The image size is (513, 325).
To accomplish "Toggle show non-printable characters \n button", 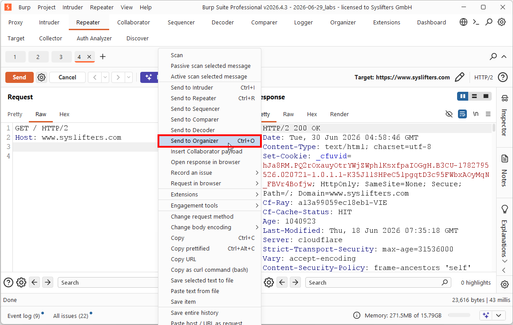I will click(476, 114).
